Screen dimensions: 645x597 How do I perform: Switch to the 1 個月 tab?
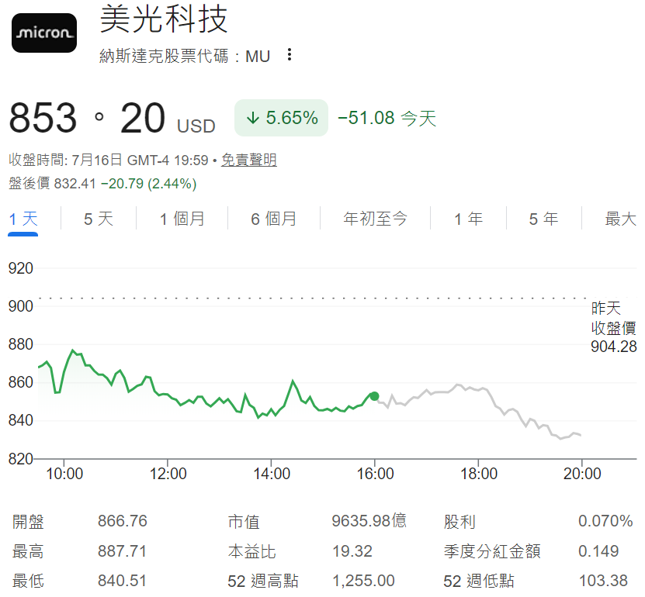click(182, 219)
